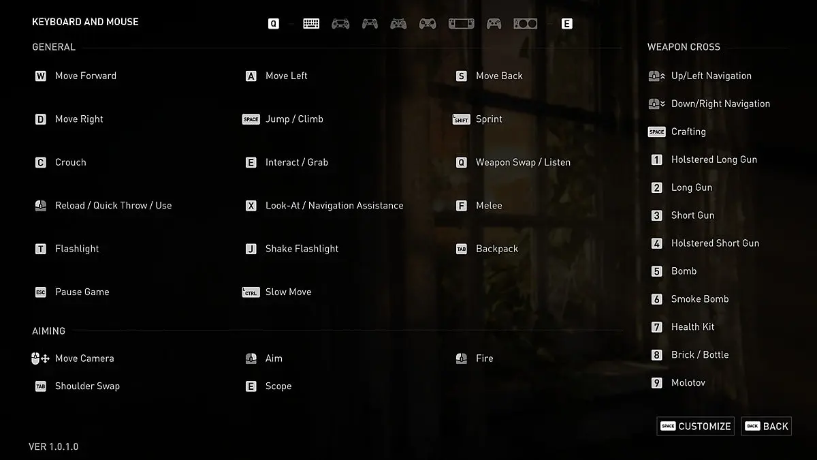Click the mouse icon beside Reload / Quick Throw
The width and height of the screenshot is (817, 460).
(41, 205)
